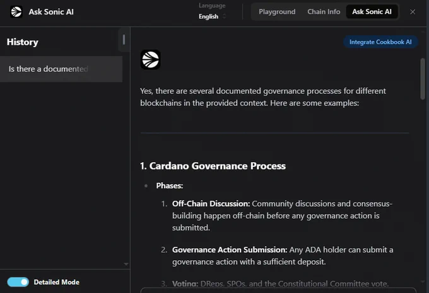Select the Ask Sonic AI tab

point(372,12)
